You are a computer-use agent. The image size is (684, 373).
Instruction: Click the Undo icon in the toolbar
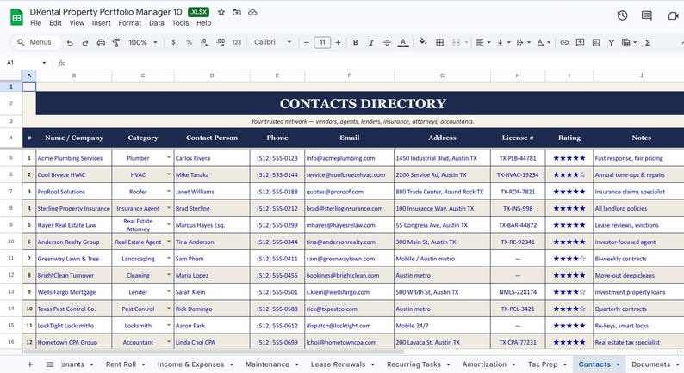coord(70,43)
